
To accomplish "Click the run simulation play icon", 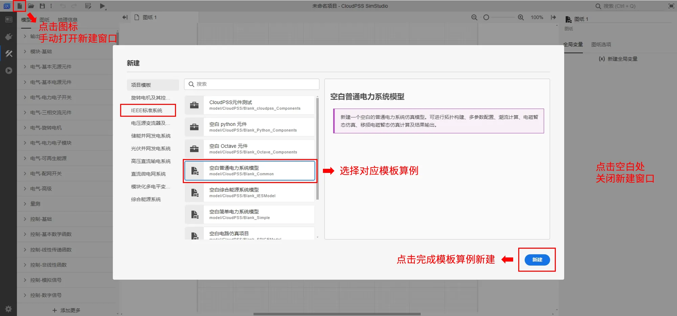I will [x=102, y=6].
